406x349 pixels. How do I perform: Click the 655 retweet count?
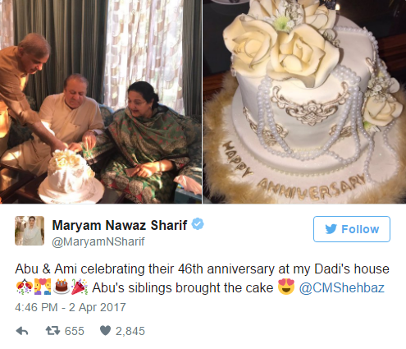(x=75, y=331)
